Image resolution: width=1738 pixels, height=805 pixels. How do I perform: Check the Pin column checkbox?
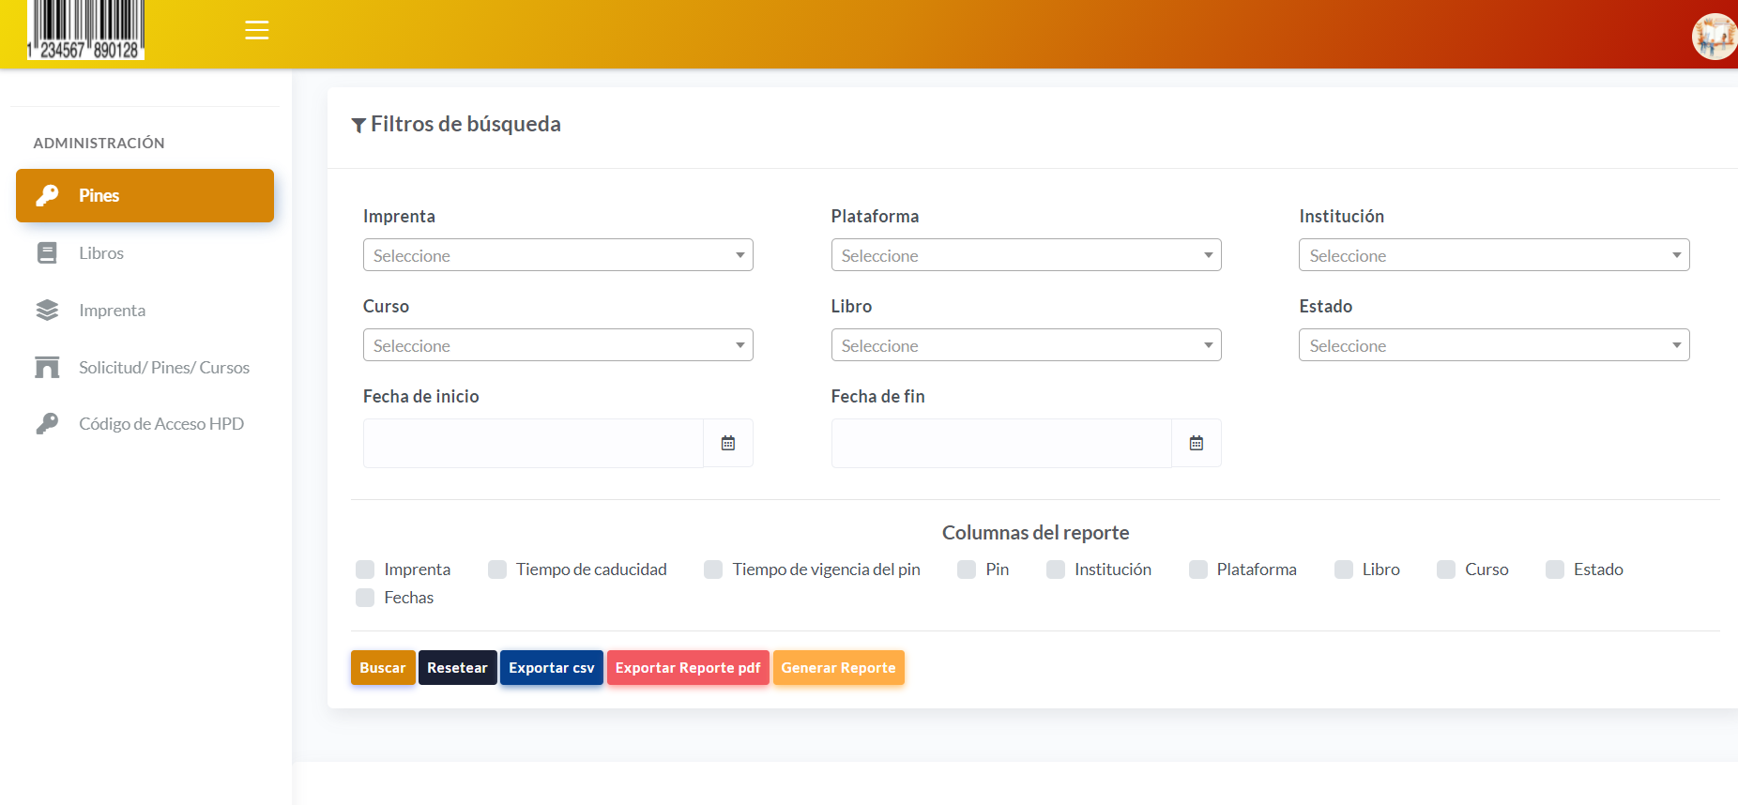coord(967,570)
